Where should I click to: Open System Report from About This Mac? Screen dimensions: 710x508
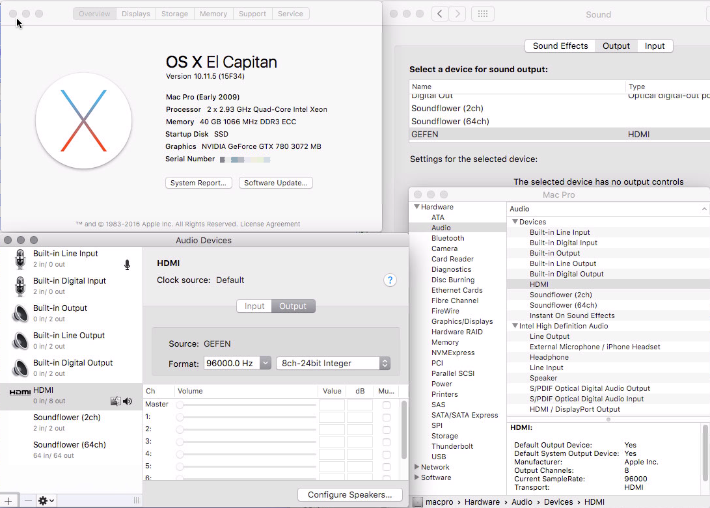198,183
